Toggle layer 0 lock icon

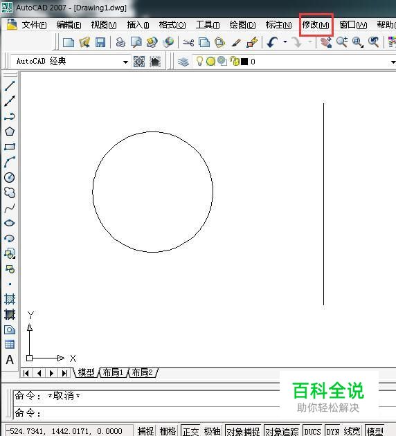[234, 61]
